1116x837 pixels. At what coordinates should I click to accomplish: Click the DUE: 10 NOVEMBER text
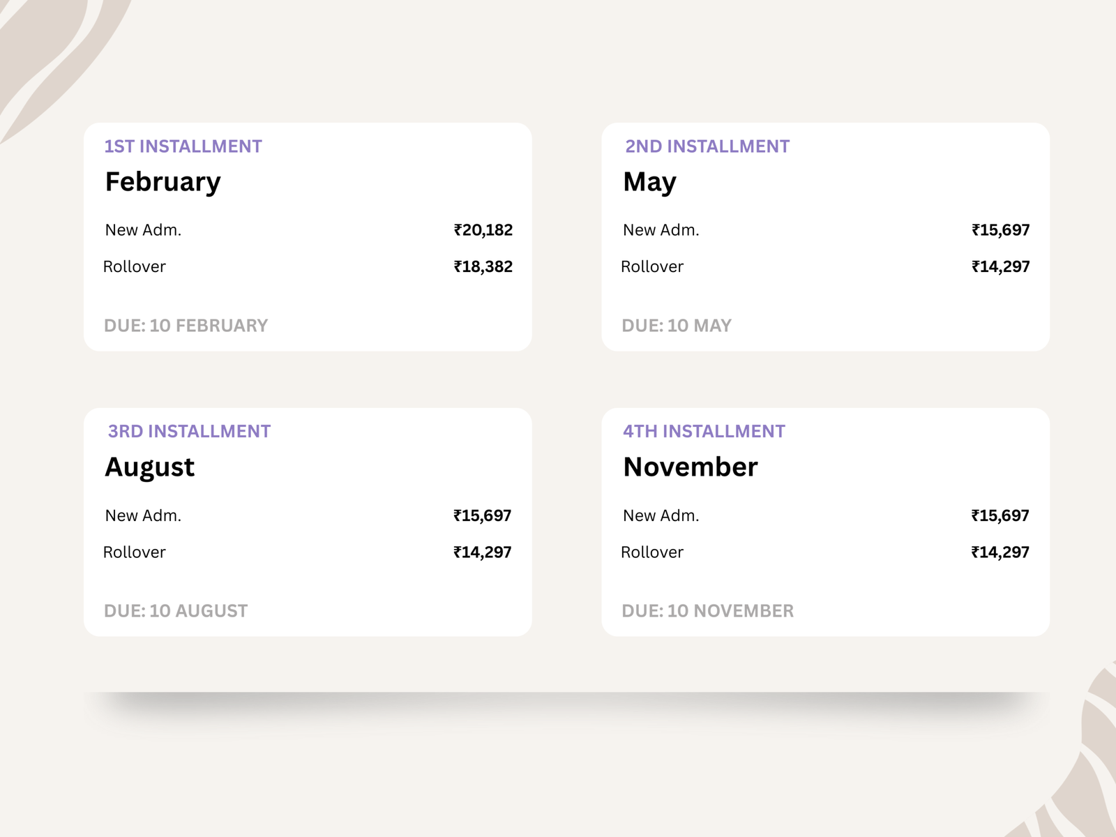[x=707, y=611]
